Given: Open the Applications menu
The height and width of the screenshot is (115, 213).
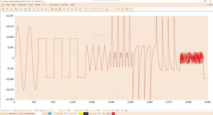Looking at the screenshot, I should (54, 5).
